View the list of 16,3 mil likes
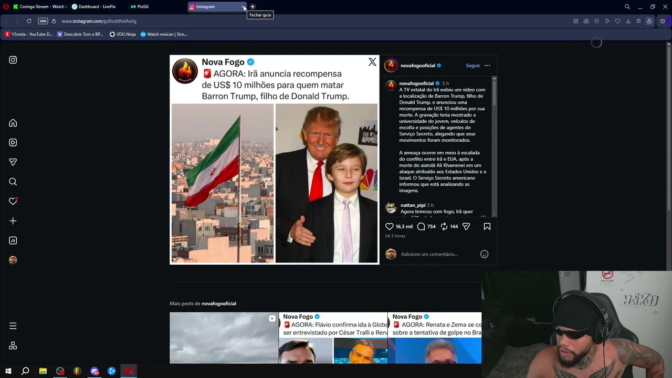672x378 pixels. 404,227
